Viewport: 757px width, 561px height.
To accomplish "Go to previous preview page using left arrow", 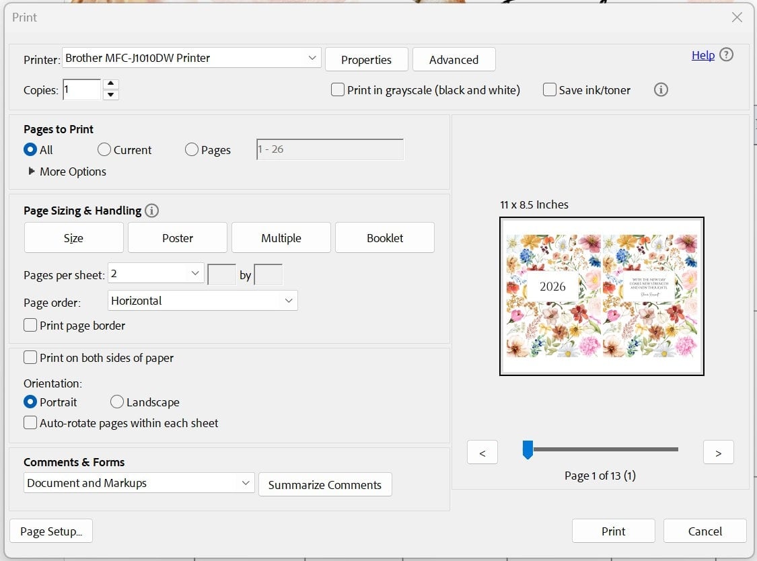I will coord(482,452).
